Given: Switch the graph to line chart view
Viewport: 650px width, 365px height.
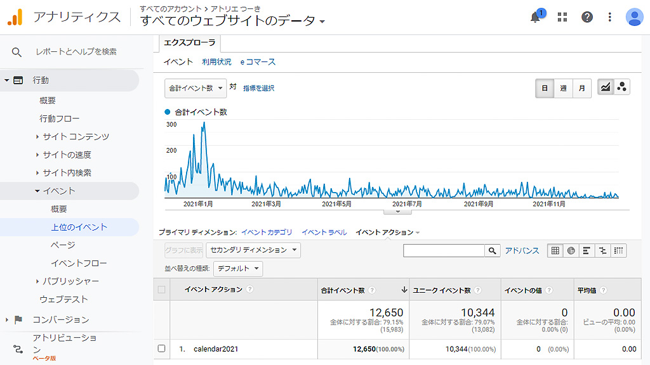Looking at the screenshot, I should click(x=606, y=87).
